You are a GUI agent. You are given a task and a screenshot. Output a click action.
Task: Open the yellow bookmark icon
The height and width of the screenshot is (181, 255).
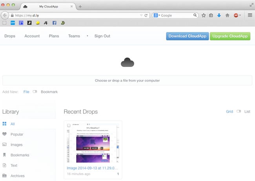click(x=38, y=23)
